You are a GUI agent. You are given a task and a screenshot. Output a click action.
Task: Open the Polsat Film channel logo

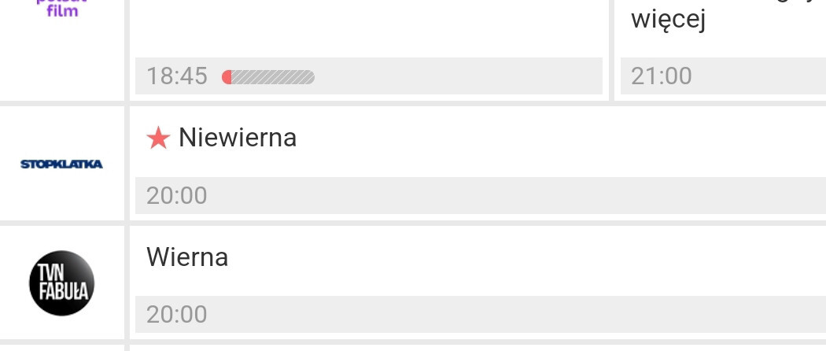61,8
